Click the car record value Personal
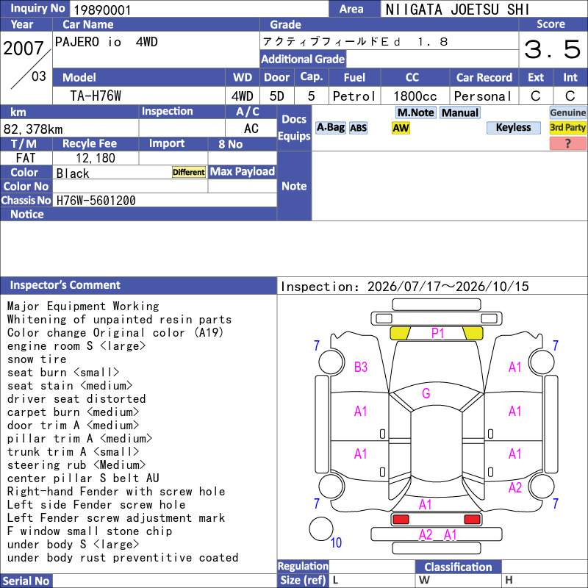The image size is (588, 588). pos(483,96)
